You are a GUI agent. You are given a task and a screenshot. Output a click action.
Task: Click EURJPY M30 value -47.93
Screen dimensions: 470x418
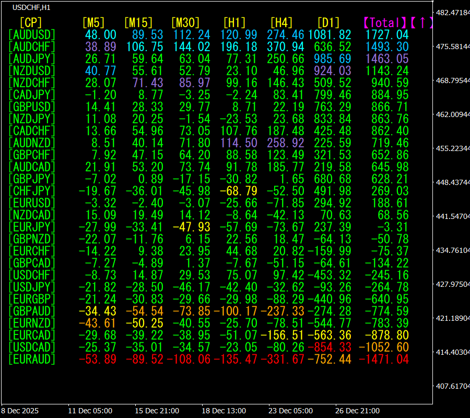192,227
